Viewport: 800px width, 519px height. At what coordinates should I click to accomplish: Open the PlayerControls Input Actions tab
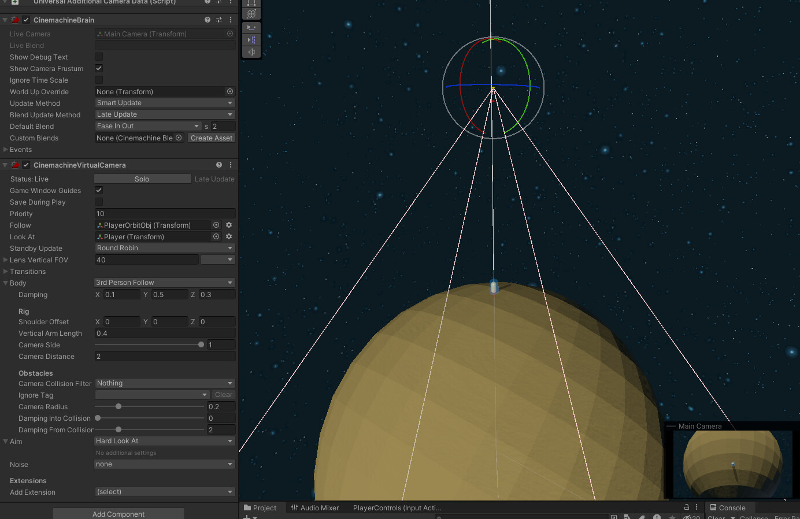(x=397, y=507)
